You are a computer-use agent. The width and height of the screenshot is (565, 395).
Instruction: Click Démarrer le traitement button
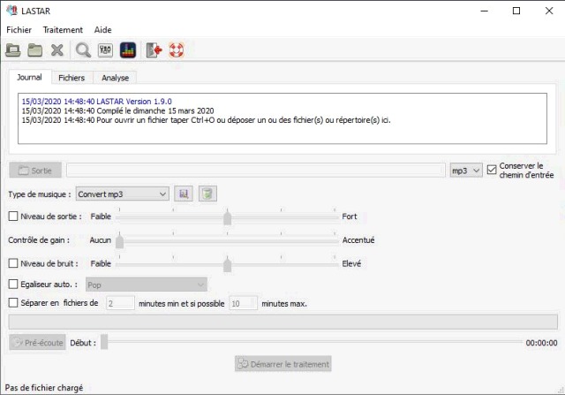coord(283,363)
